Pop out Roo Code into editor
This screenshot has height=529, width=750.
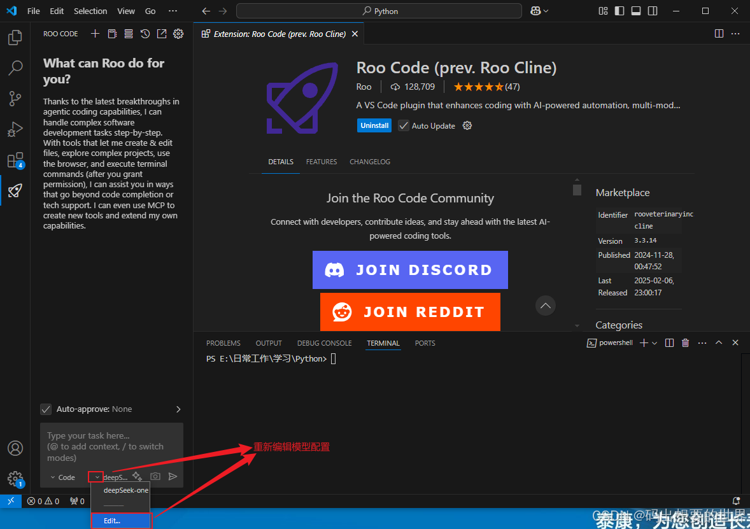[x=162, y=34]
